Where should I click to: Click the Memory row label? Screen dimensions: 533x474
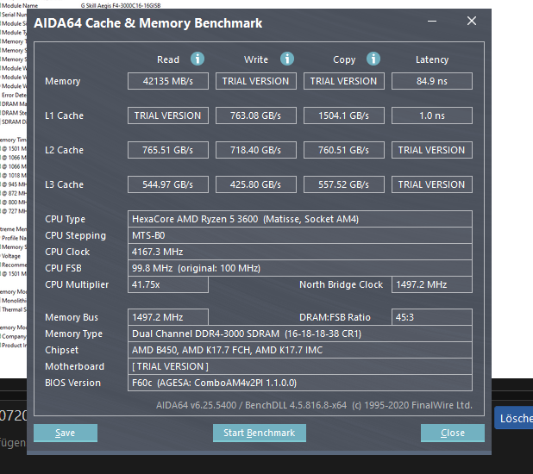click(x=63, y=81)
